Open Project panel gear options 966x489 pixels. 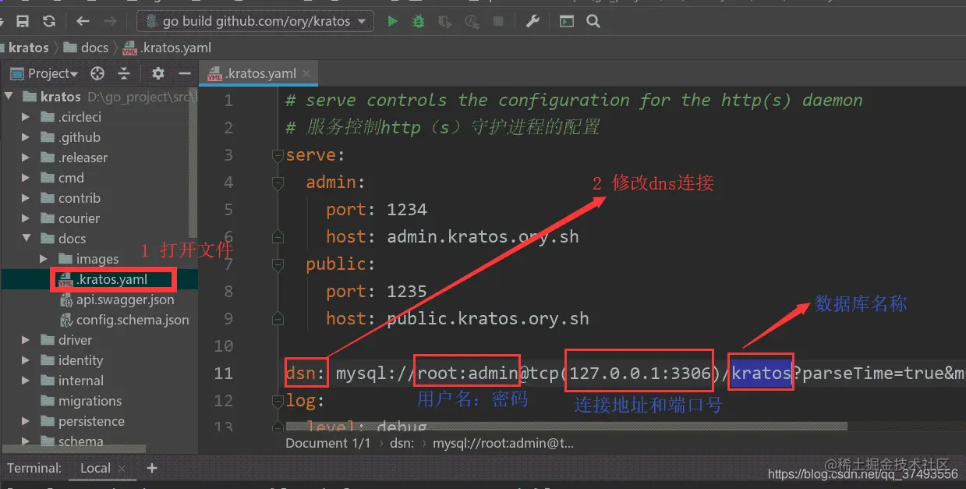pyautogui.click(x=158, y=73)
